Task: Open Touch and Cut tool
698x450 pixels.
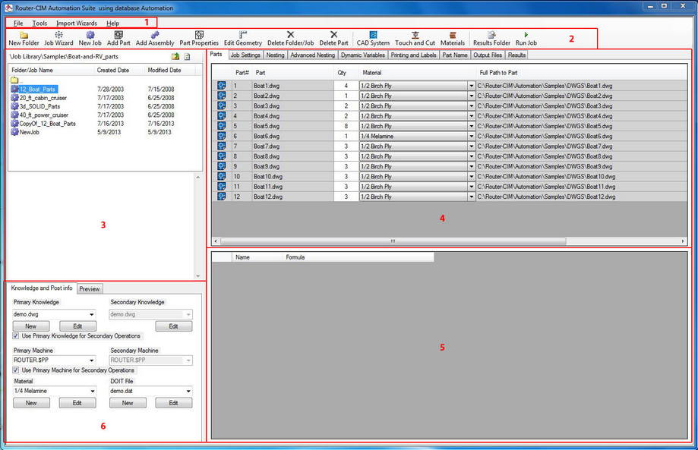Action: tap(415, 39)
